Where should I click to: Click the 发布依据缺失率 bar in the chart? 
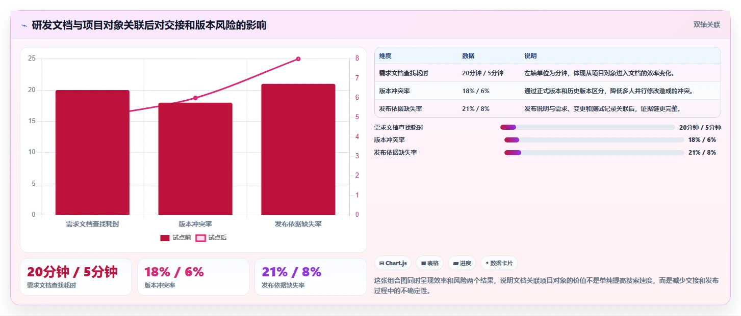(x=298, y=149)
